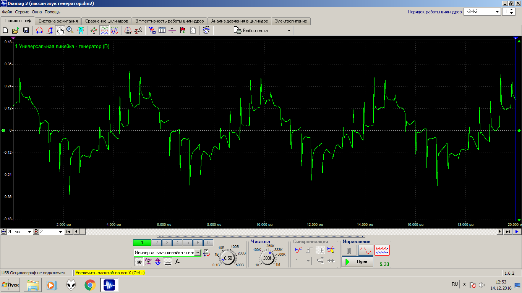This screenshot has width=522, height=293.
Task: Click the sensor name ellipsis button
Action: (x=197, y=253)
